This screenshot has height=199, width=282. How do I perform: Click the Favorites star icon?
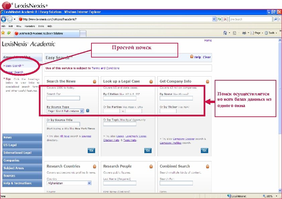pyautogui.click(x=3, y=32)
